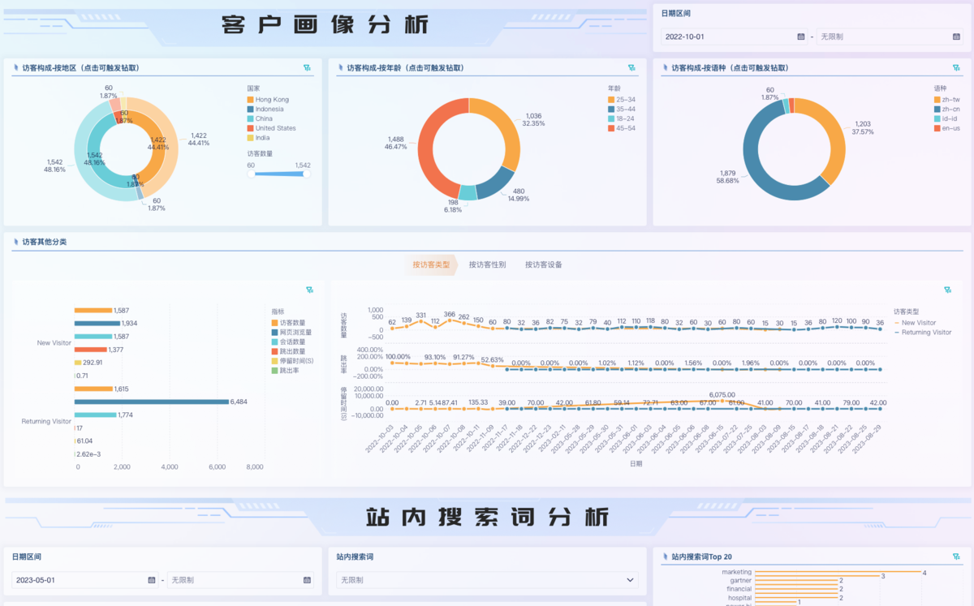
Task: Open calendar icon beside 2023-05-01 date
Action: (x=152, y=580)
